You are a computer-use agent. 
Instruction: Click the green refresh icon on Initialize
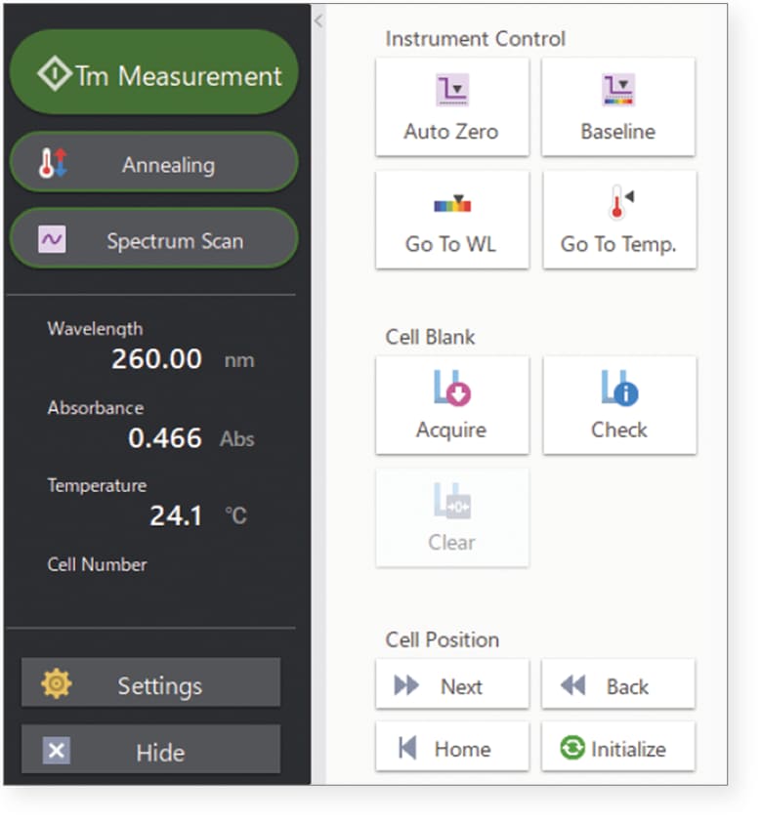pos(572,748)
